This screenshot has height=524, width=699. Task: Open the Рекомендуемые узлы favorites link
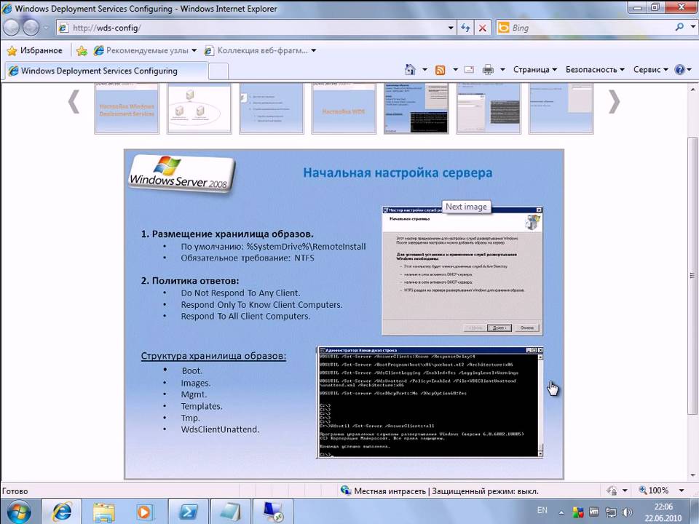point(144,50)
